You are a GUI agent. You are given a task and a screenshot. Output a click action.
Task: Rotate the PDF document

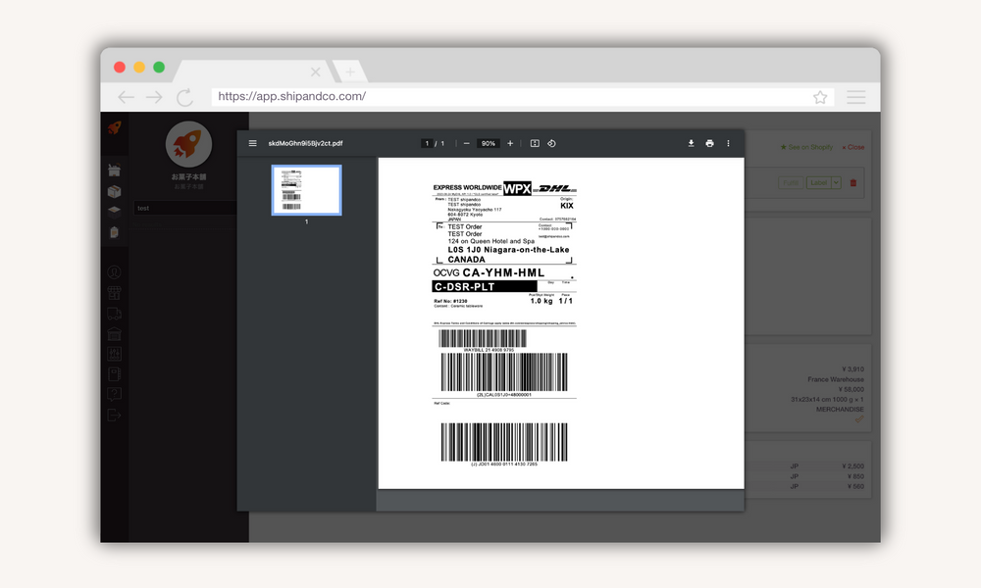coord(551,143)
